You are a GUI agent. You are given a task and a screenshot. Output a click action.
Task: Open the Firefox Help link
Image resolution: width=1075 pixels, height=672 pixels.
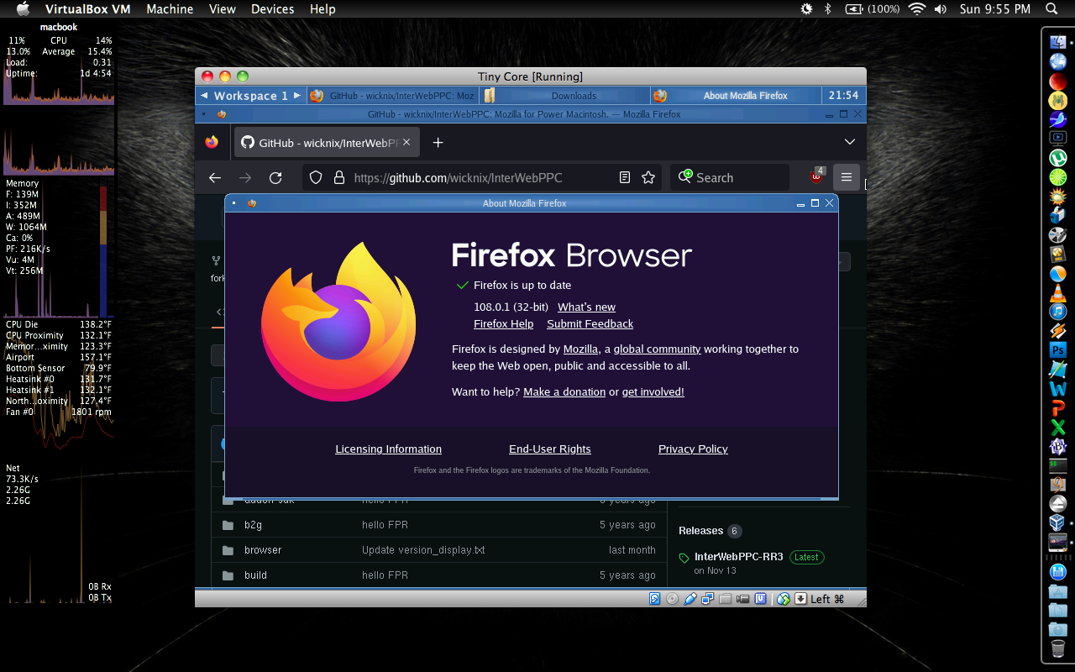pyautogui.click(x=503, y=324)
